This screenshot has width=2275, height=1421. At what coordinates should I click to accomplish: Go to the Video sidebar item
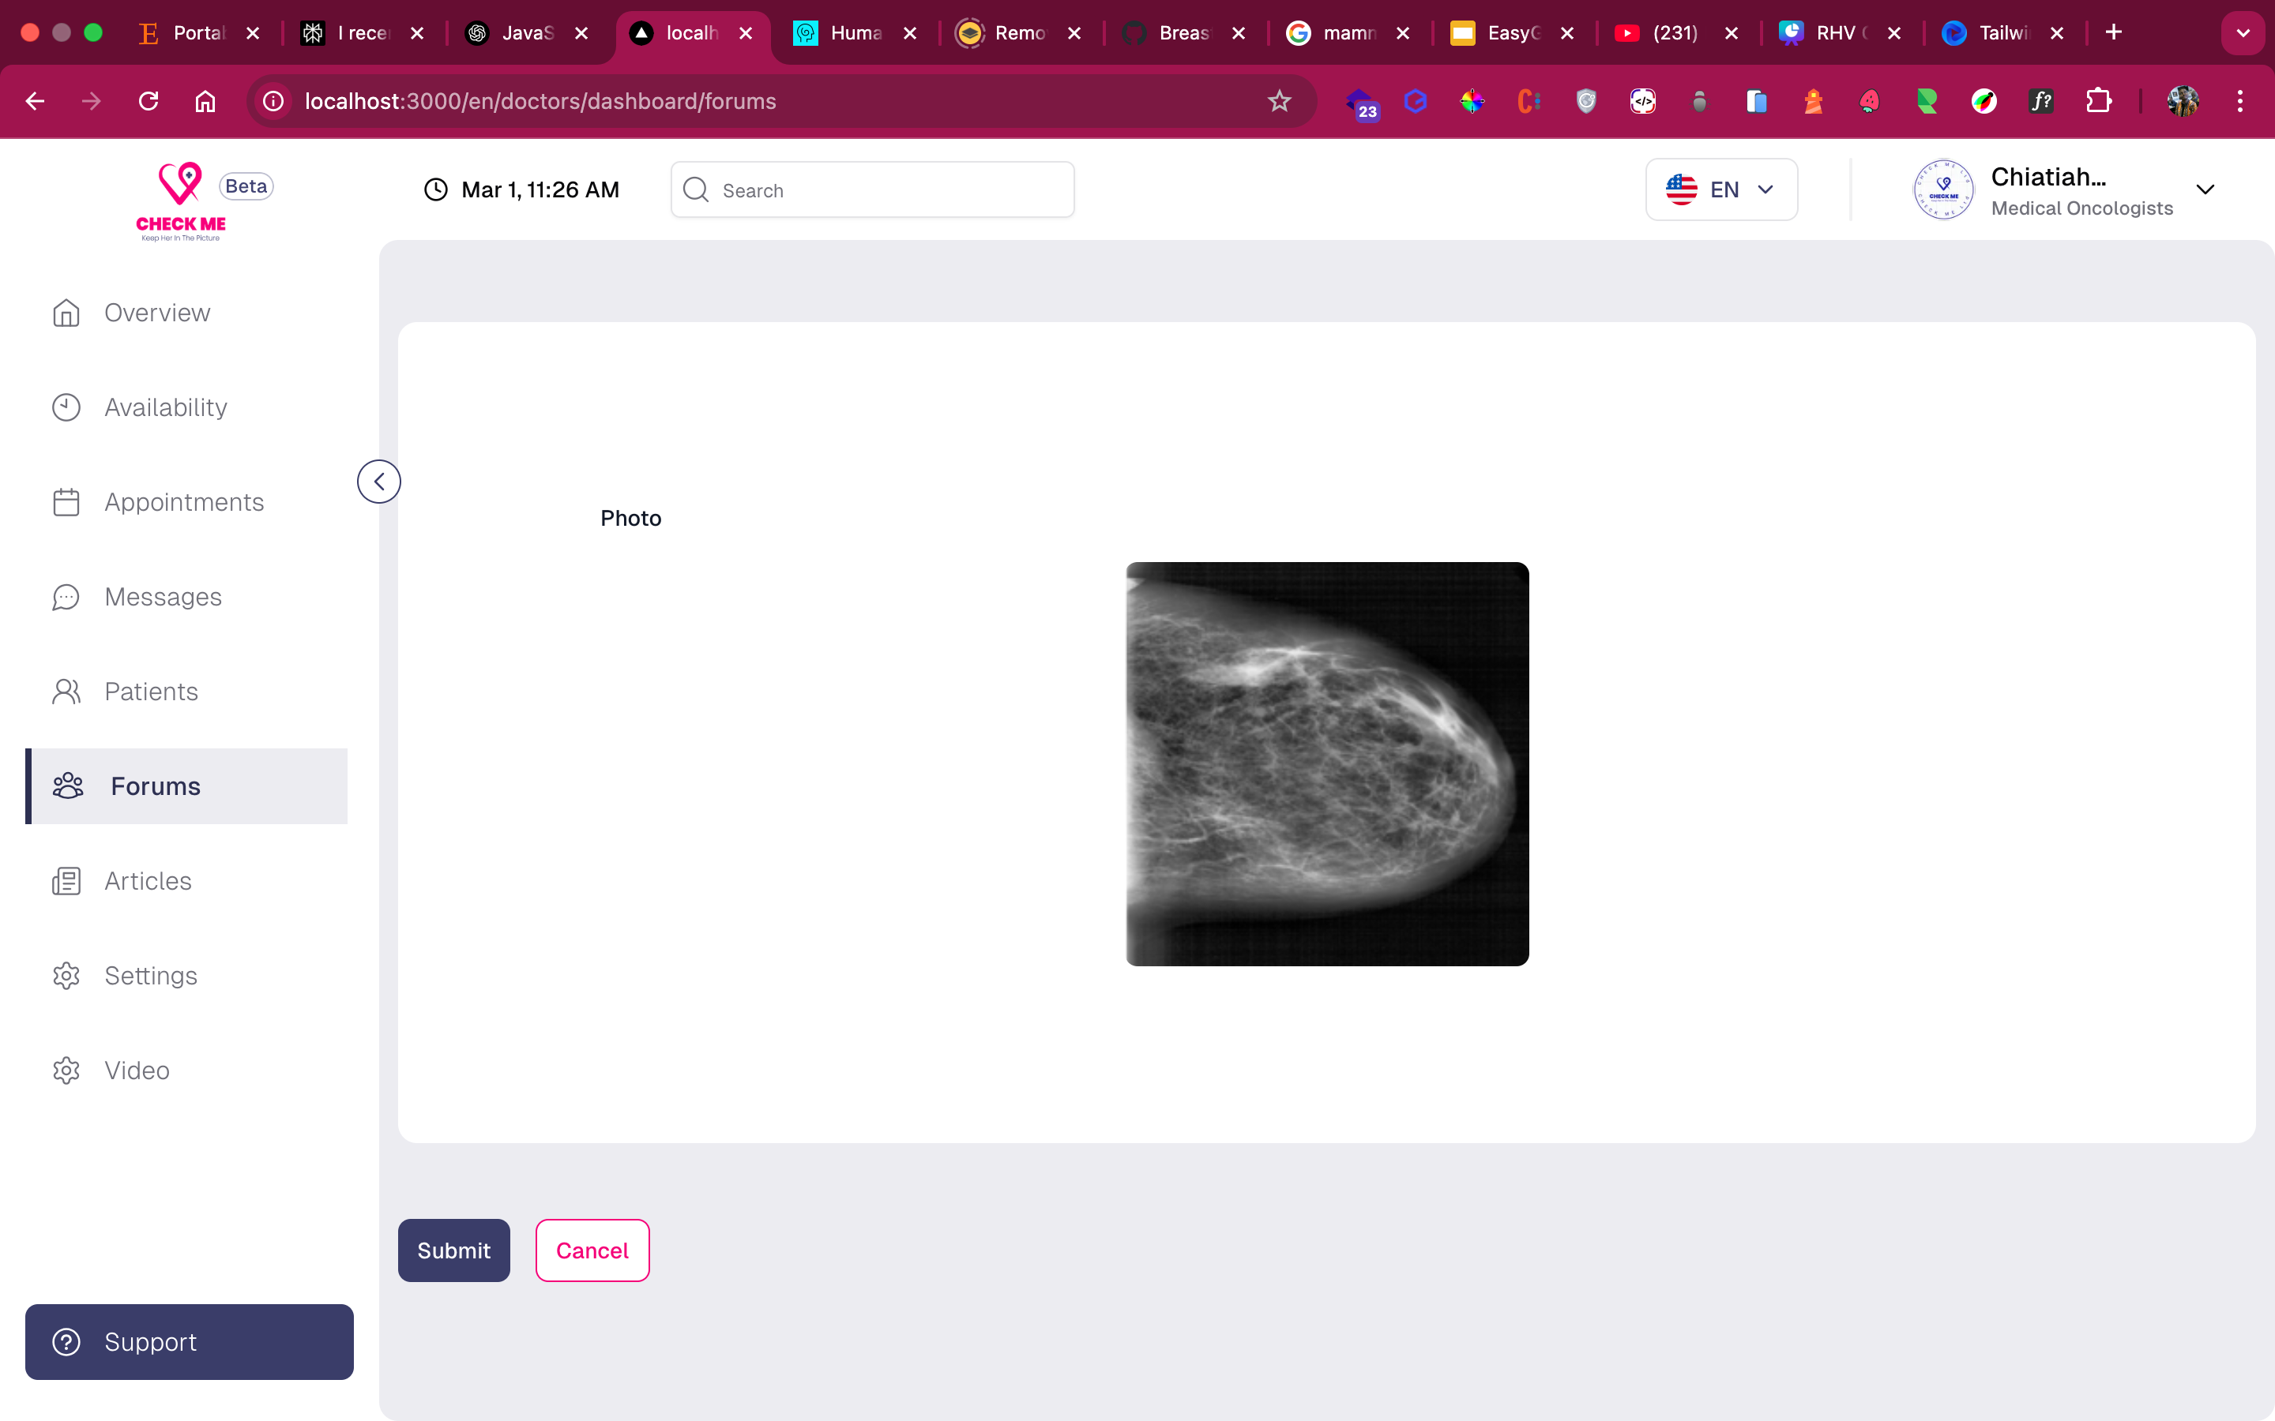click(137, 1070)
